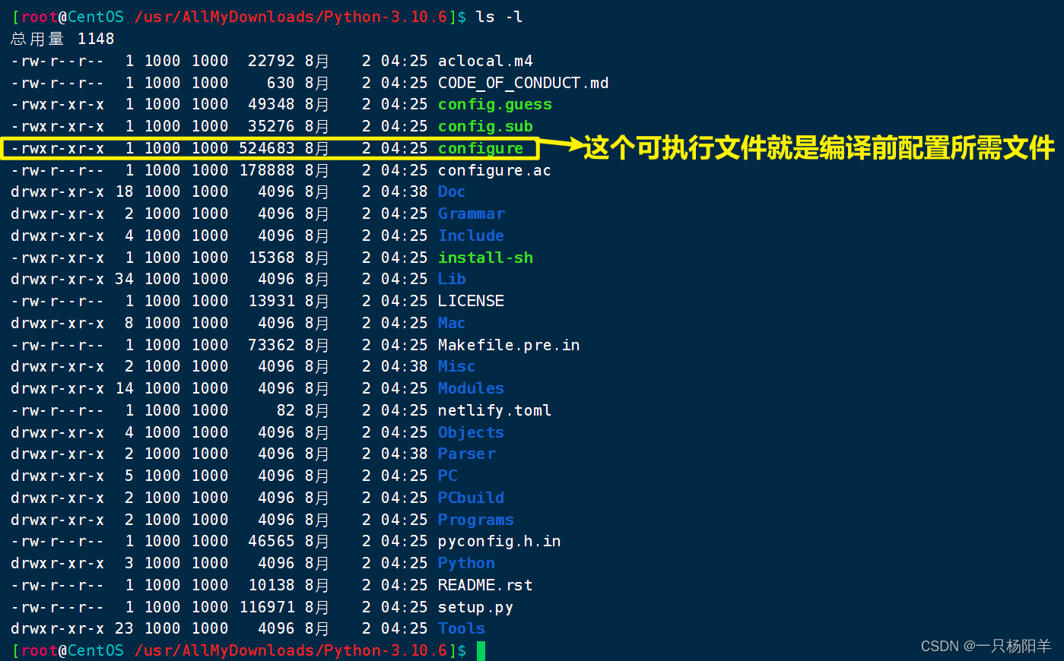Click the permissions string on the configure row
1064x661 pixels.
pos(58,148)
